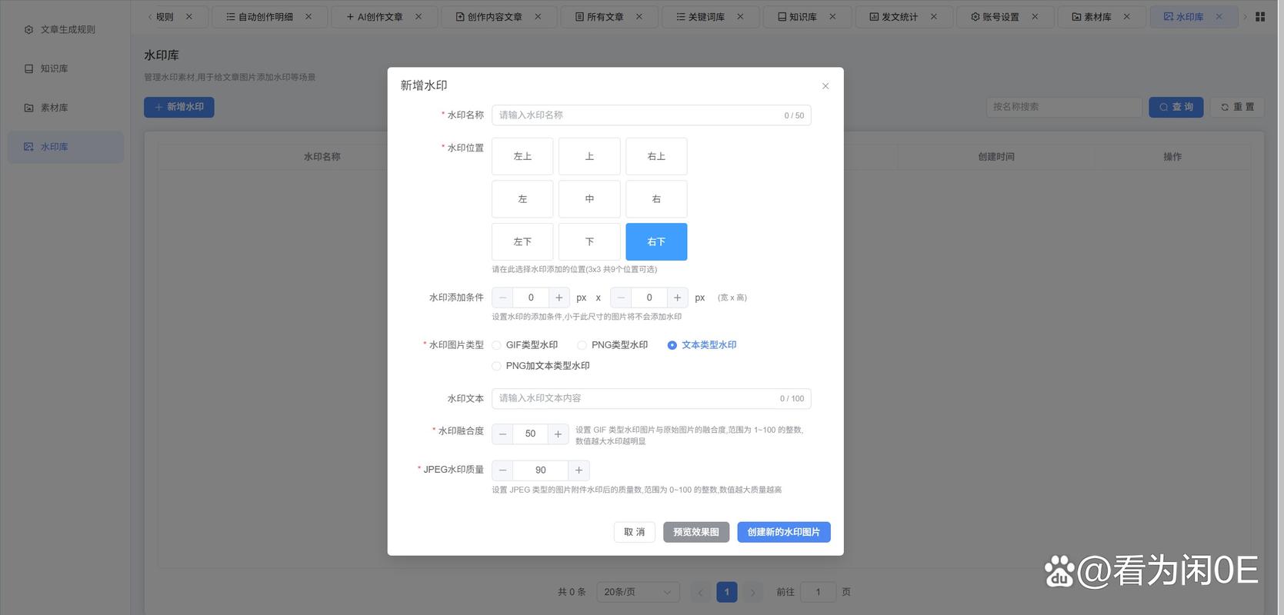The width and height of the screenshot is (1284, 615).
Task: Close the 发文统计 tab
Action: 934,17
